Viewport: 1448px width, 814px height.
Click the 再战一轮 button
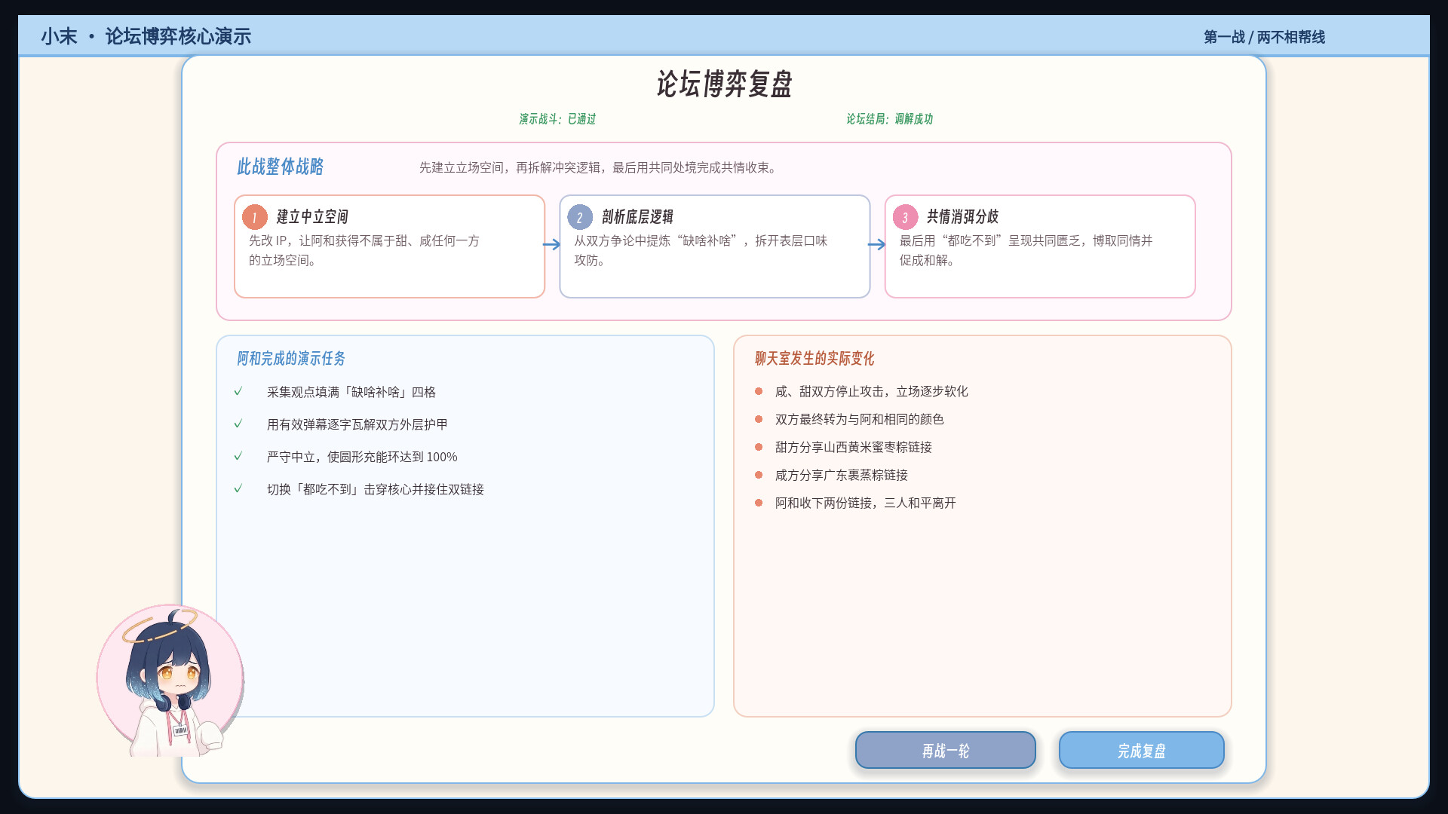pos(945,750)
